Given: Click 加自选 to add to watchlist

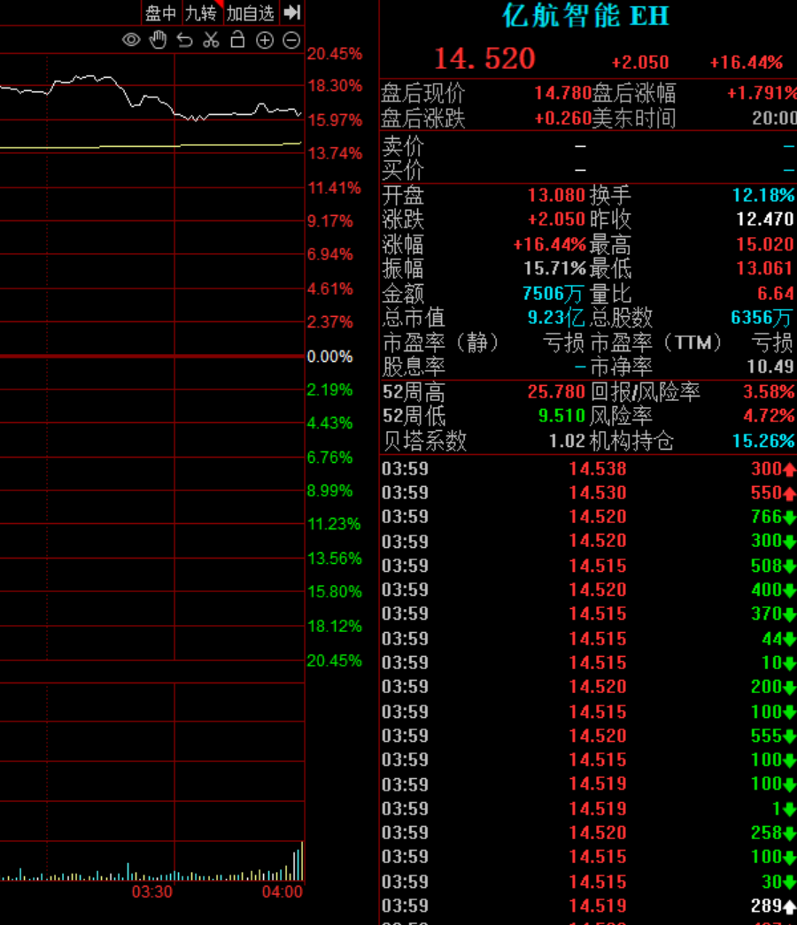Looking at the screenshot, I should [251, 13].
